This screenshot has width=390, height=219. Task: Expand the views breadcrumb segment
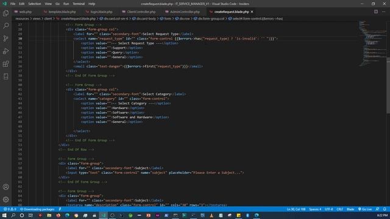(x=37, y=18)
